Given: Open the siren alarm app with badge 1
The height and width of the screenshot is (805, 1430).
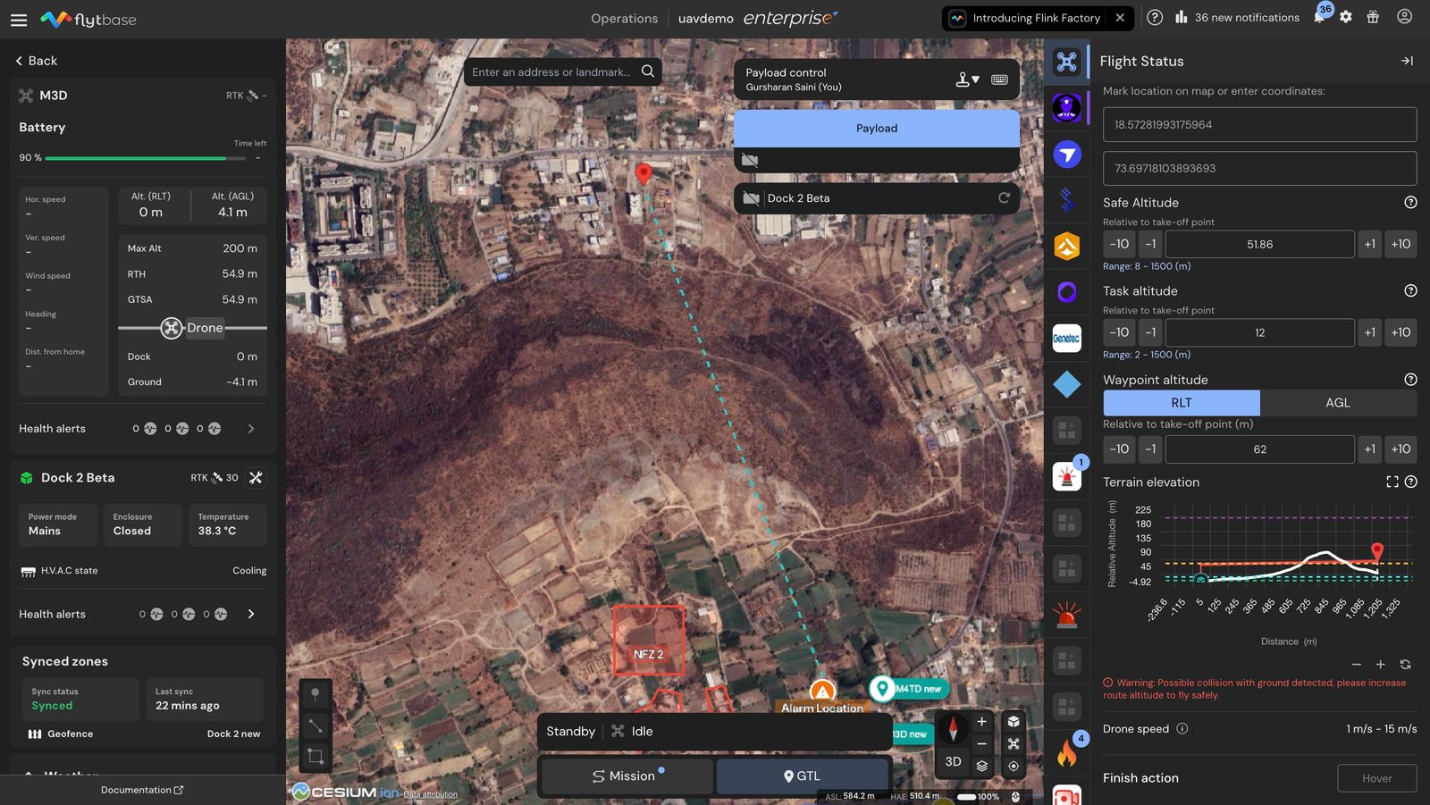Looking at the screenshot, I should coord(1067,477).
